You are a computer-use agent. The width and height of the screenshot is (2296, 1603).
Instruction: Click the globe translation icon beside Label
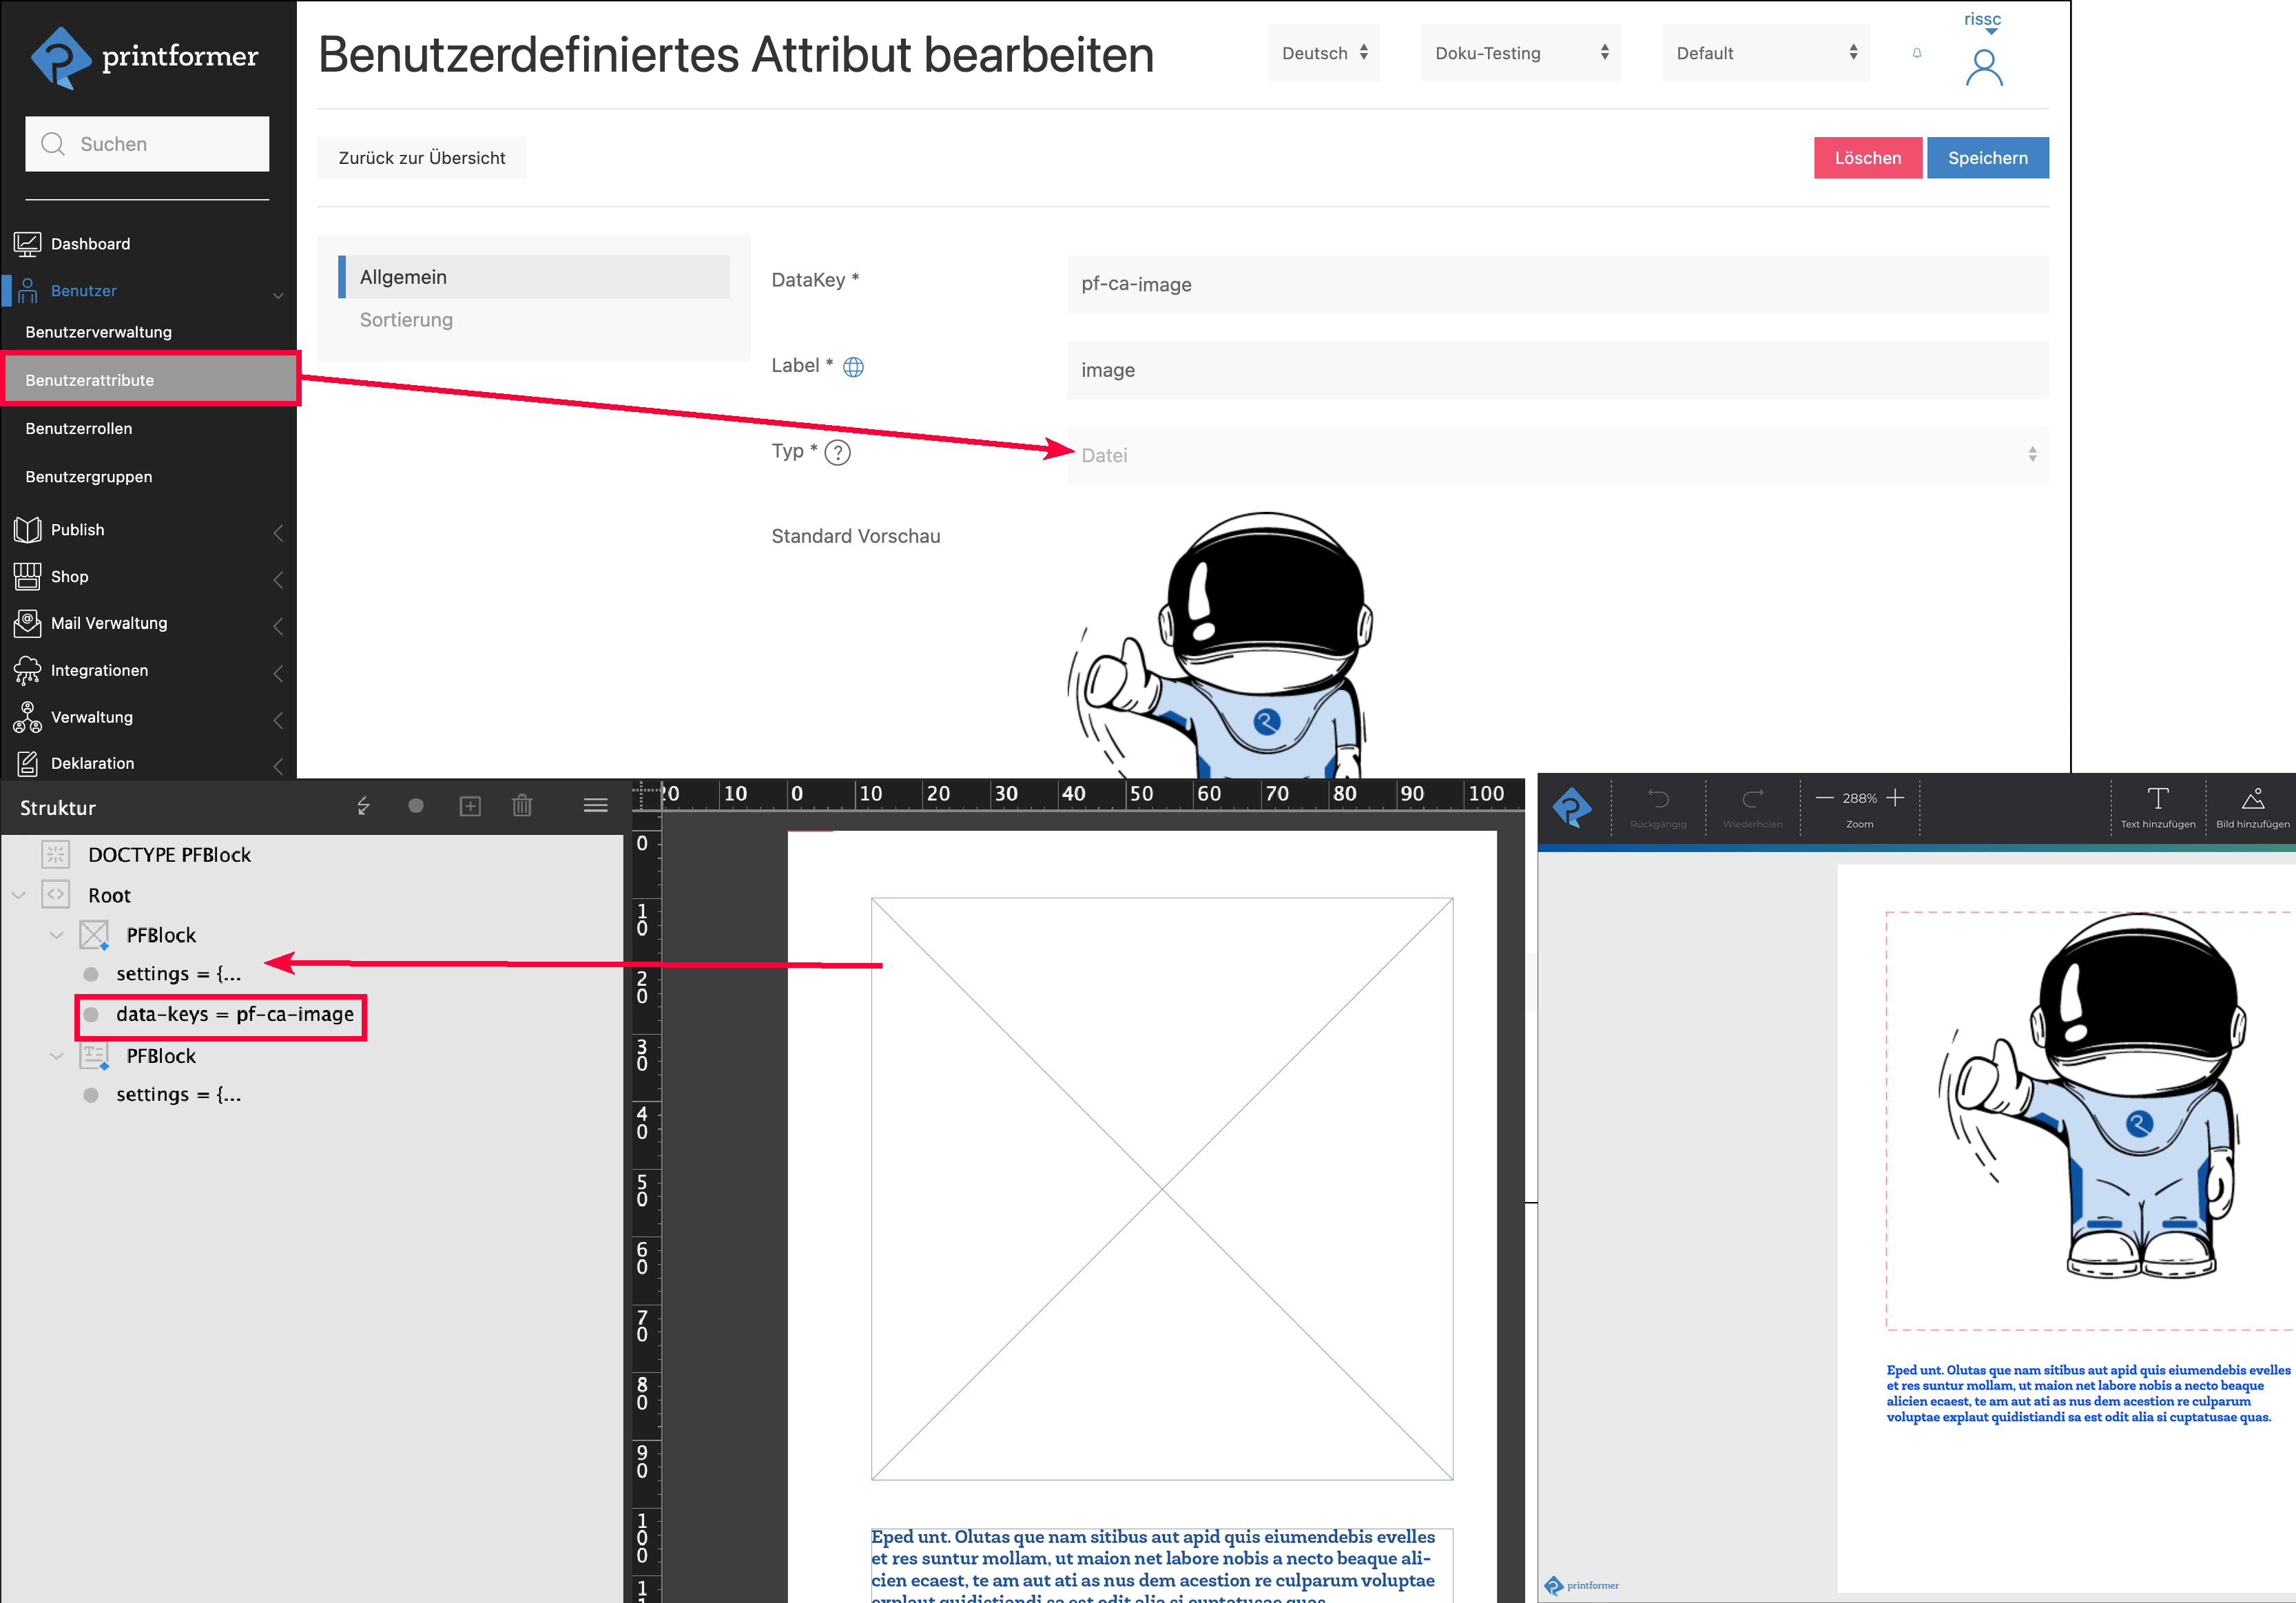tap(853, 367)
